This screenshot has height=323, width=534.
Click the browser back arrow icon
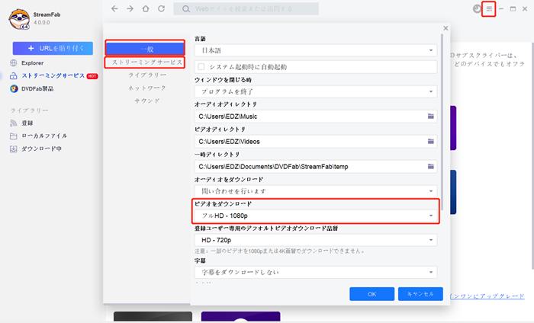[x=114, y=8]
